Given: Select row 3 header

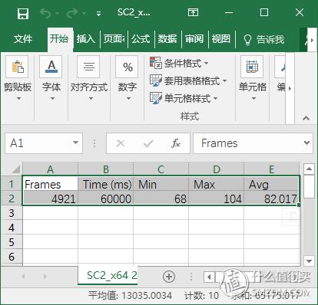Looking at the screenshot, I should 12,213.
